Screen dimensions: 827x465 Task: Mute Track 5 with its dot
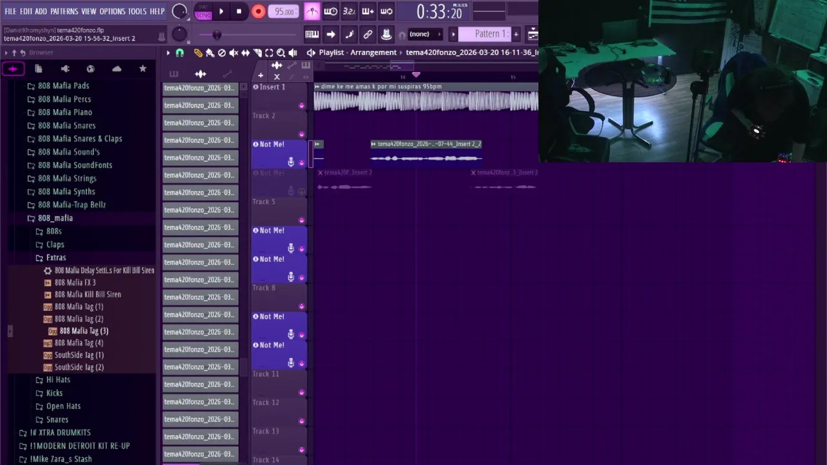pos(301,220)
